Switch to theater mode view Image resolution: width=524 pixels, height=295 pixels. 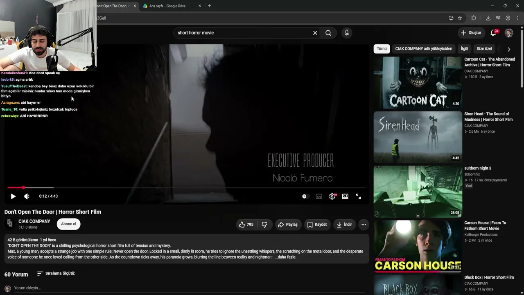pos(345,196)
